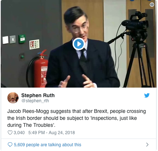Screen dimensions: 158x151
Task: Click the words 'during The Troubles'
Action: point(30,125)
